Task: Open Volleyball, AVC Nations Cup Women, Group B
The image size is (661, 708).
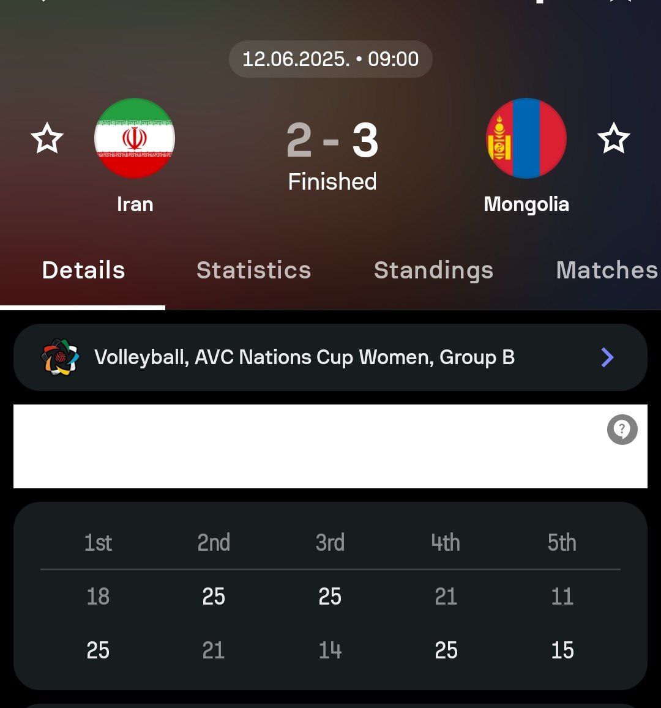Action: tap(304, 357)
